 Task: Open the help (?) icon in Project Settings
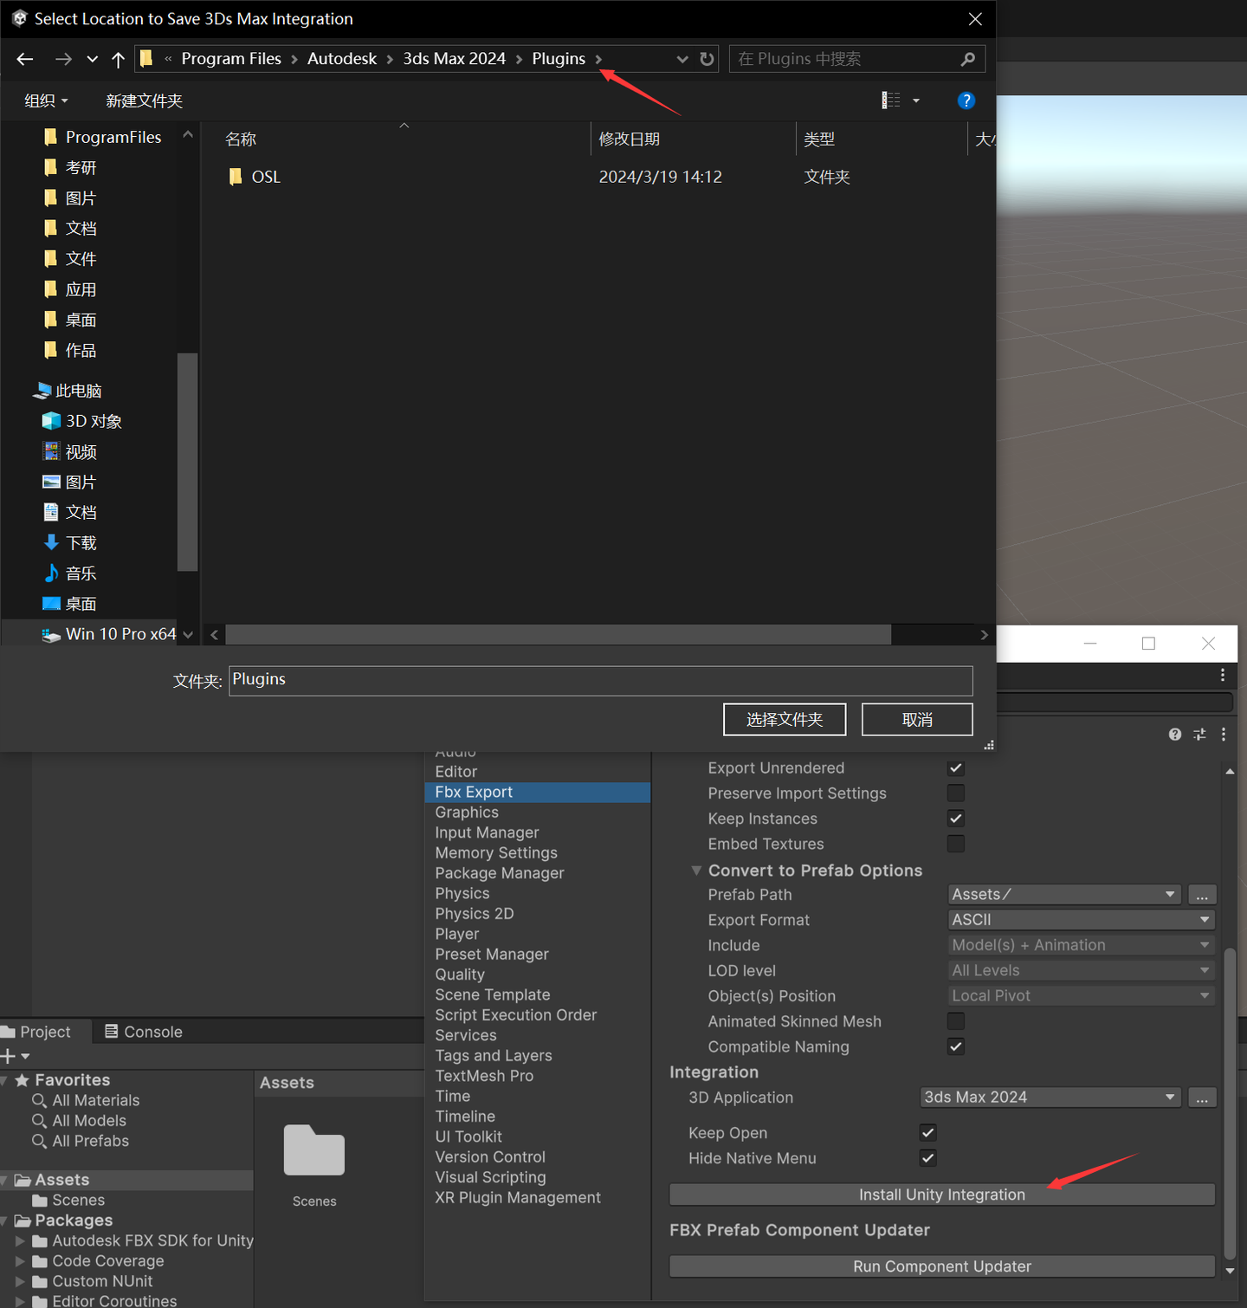click(x=1174, y=734)
